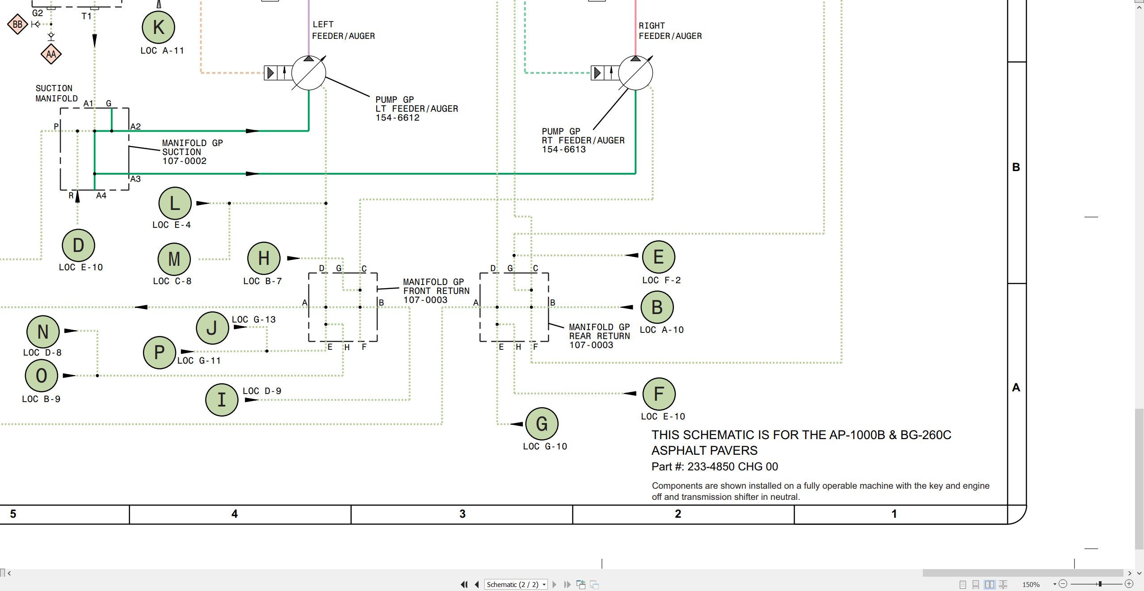The image size is (1144, 591).
Task: Click the horizontal scrollbar thumb
Action: coord(1023,573)
